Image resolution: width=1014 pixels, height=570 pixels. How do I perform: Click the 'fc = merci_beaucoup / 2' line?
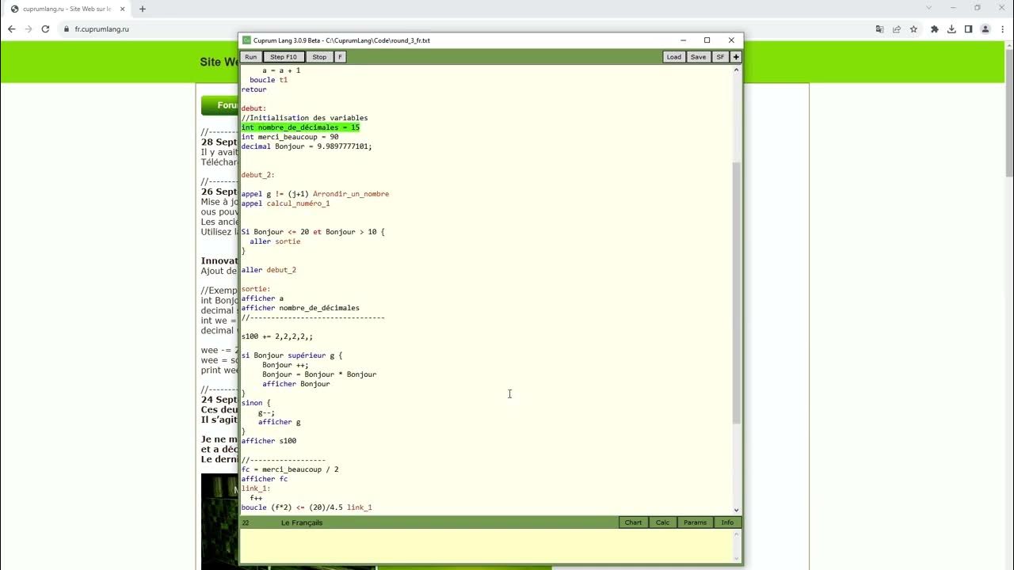[290, 469]
